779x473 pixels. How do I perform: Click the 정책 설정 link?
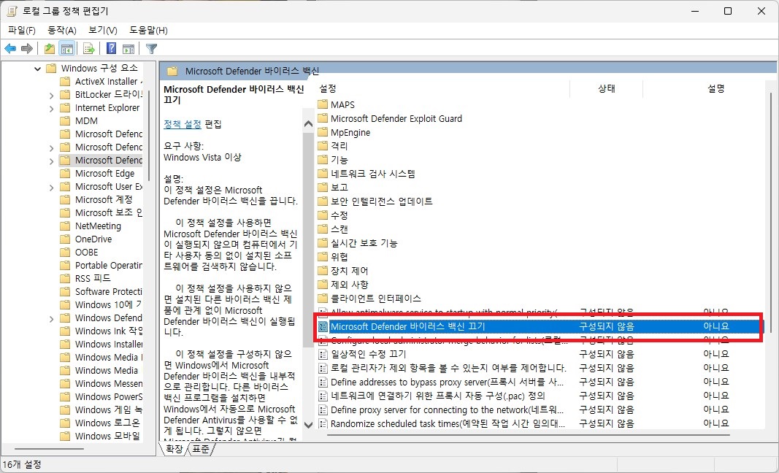pos(183,124)
